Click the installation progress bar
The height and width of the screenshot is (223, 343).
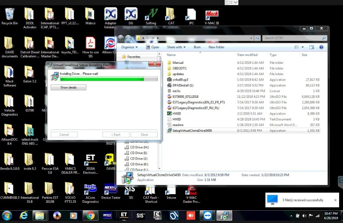[x=109, y=79]
